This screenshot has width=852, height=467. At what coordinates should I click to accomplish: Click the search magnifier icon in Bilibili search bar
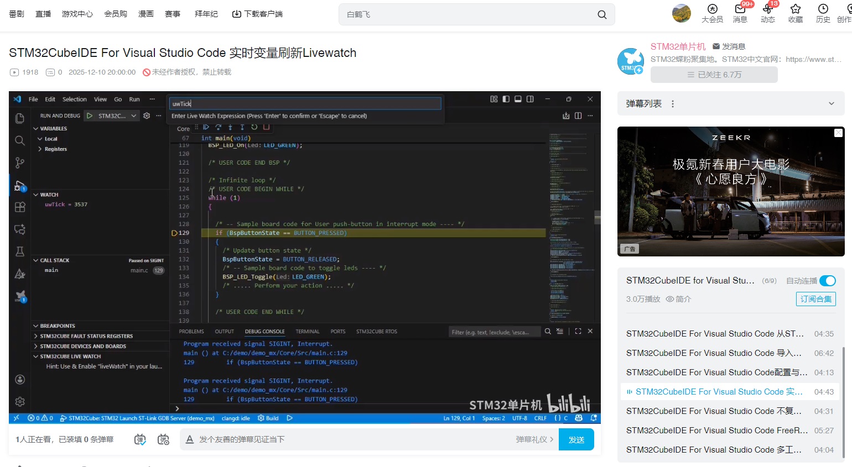pyautogui.click(x=602, y=14)
